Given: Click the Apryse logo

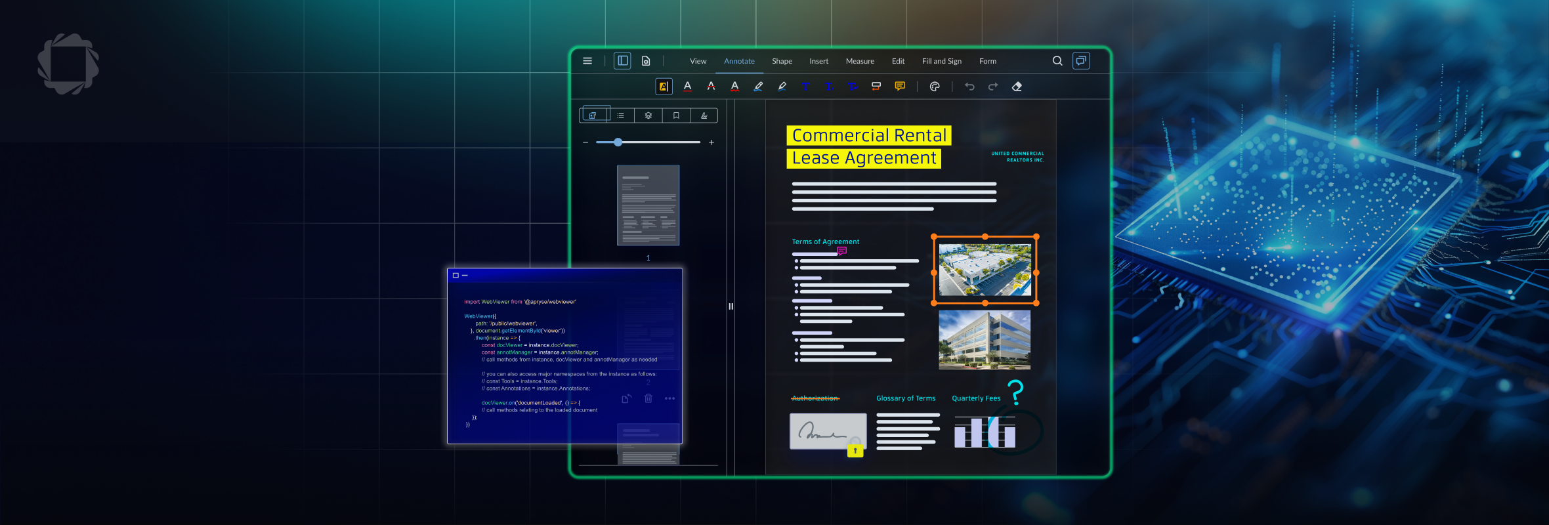Looking at the screenshot, I should 68,64.
